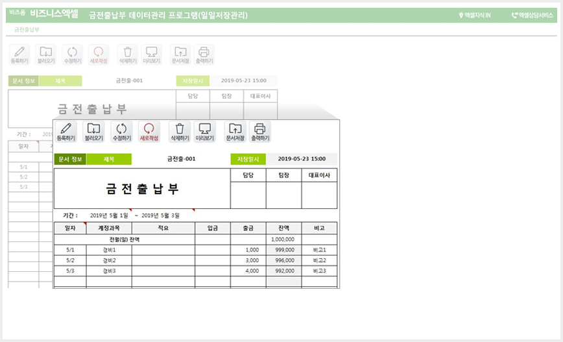
Task: Click 담당 approval header in enlarged panel
Action: 248,175
